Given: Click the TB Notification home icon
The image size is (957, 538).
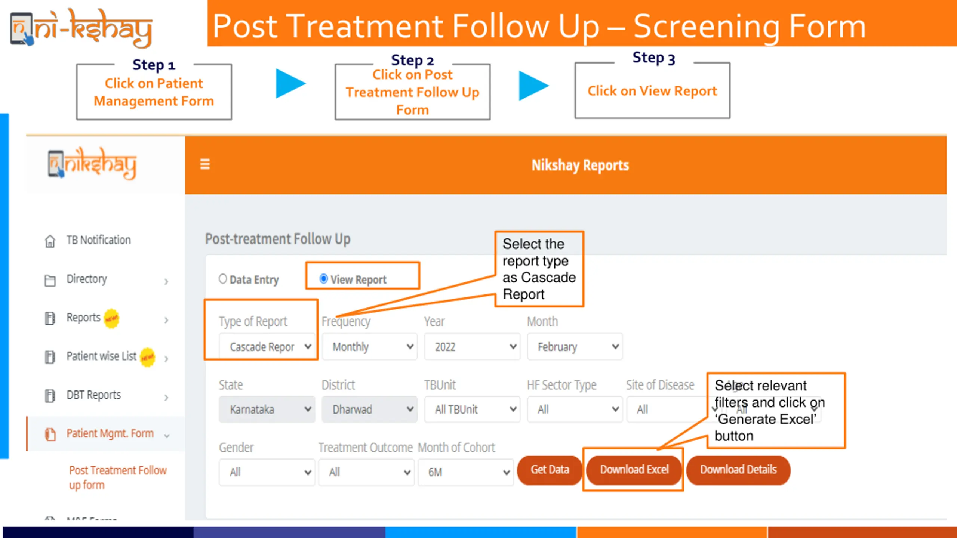Looking at the screenshot, I should (50, 241).
